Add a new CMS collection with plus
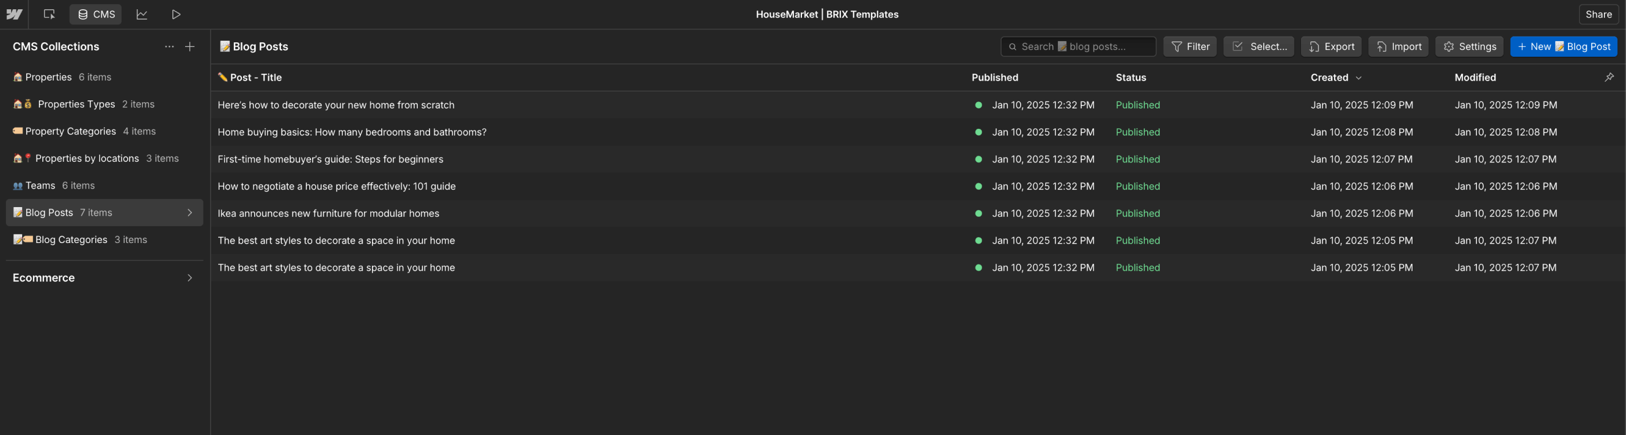This screenshot has width=1626, height=435. pos(190,46)
